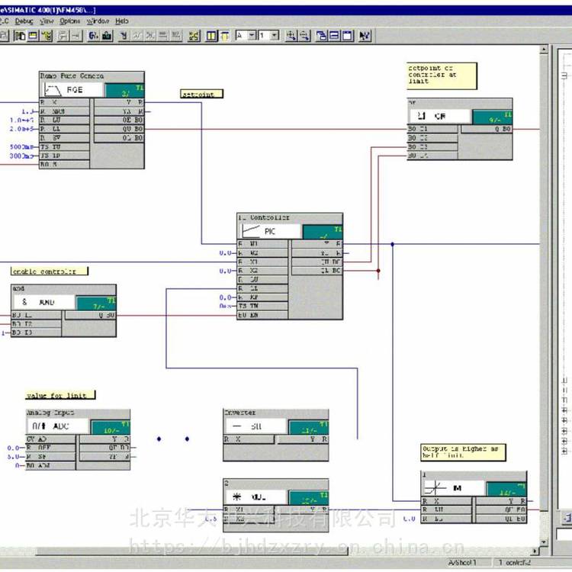
Task: Expand the topmost tree node in catalog panel
Action: 564,76
